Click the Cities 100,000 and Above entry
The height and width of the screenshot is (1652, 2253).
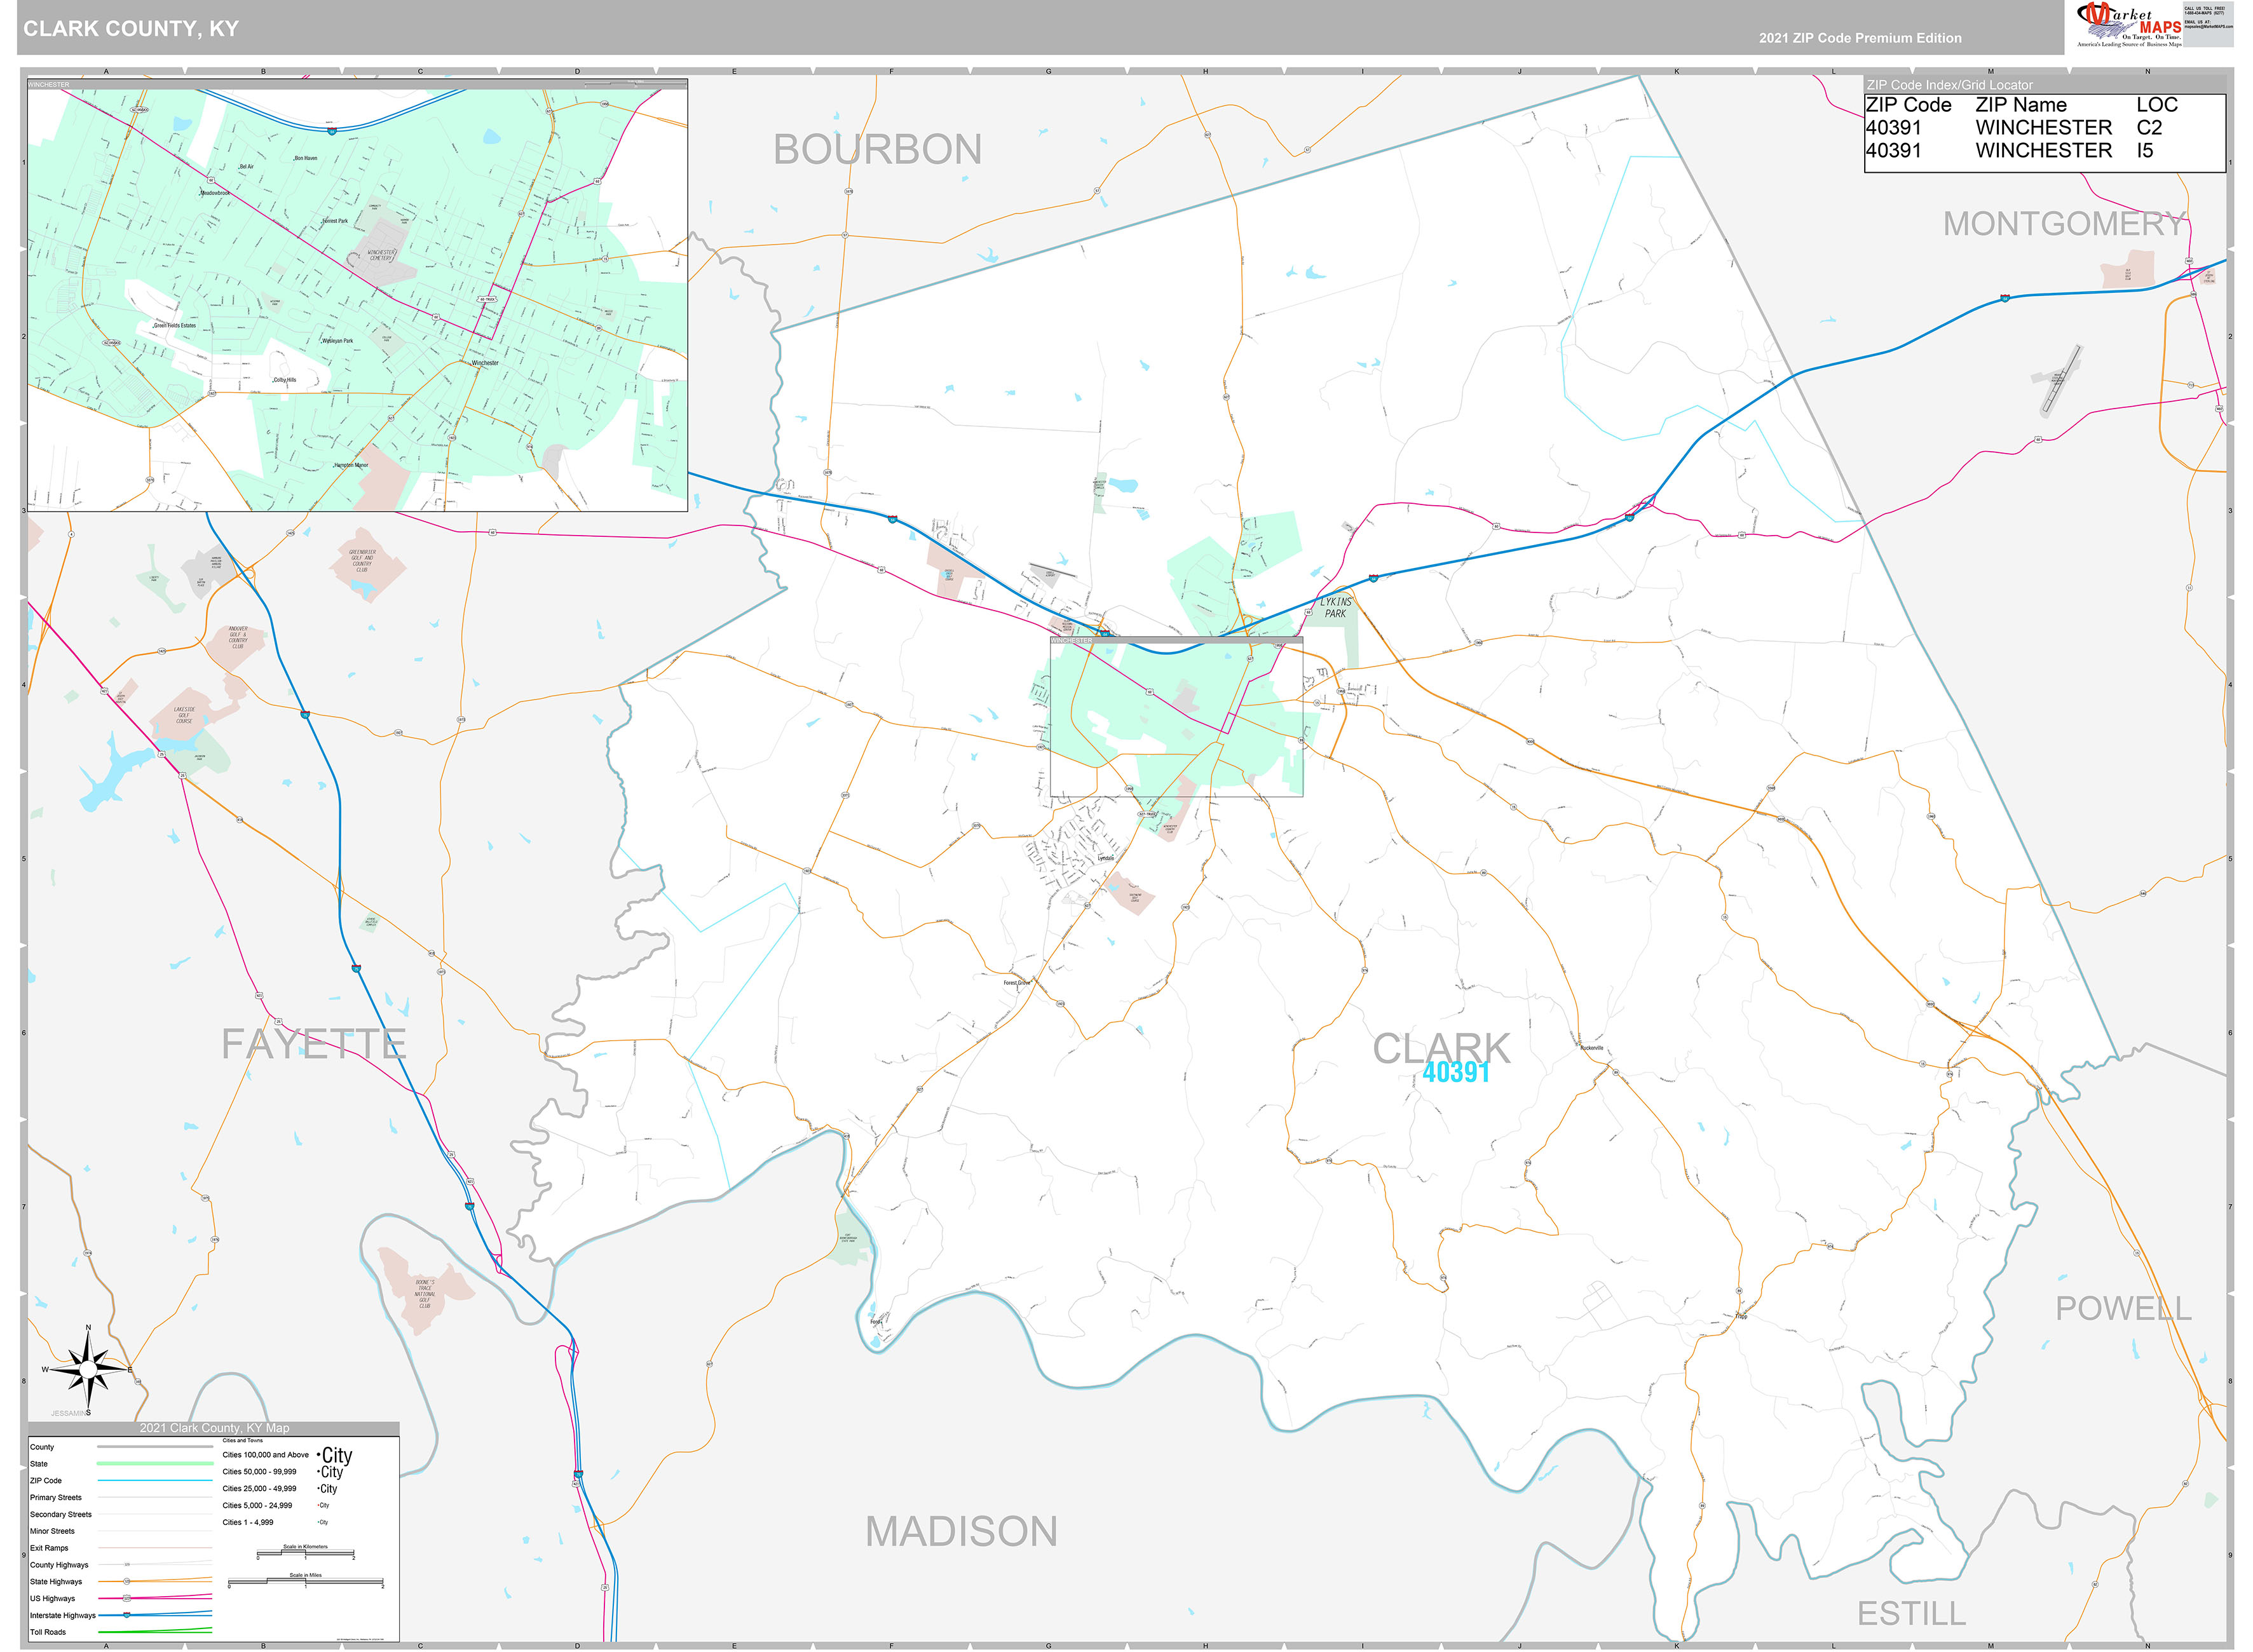tap(265, 1455)
